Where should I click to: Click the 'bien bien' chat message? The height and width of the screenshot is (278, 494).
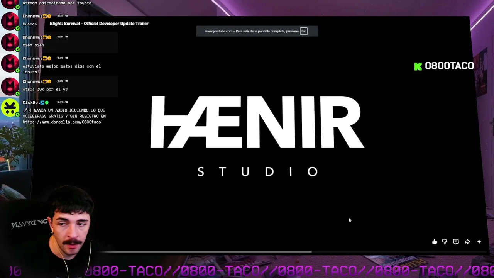coord(33,45)
